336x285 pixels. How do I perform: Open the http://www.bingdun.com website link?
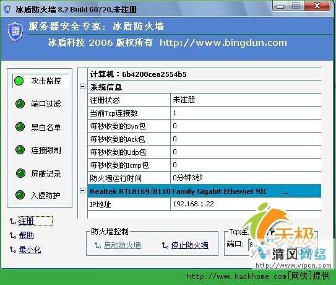pyautogui.click(x=223, y=43)
